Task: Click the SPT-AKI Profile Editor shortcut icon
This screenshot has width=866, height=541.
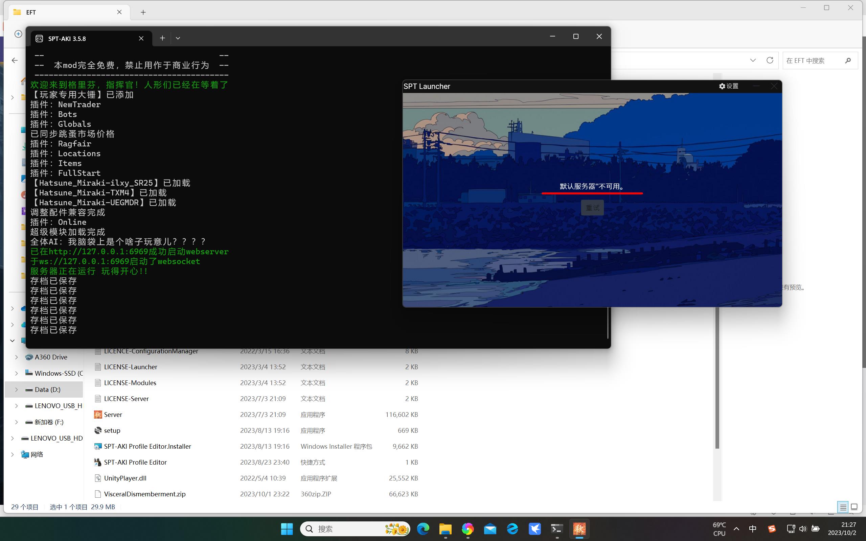Action: pyautogui.click(x=98, y=462)
